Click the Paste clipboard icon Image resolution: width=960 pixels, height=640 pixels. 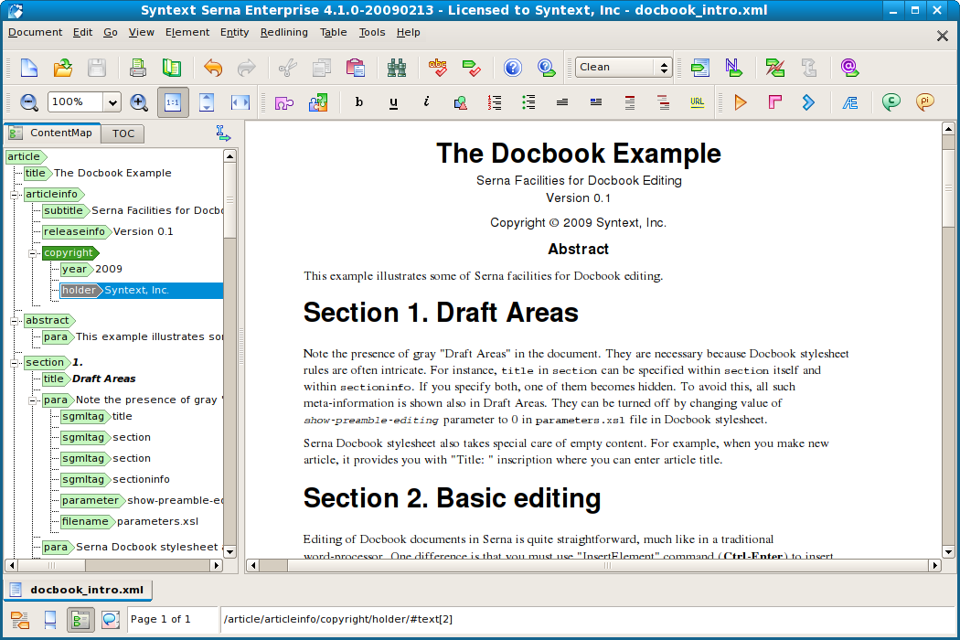[355, 68]
